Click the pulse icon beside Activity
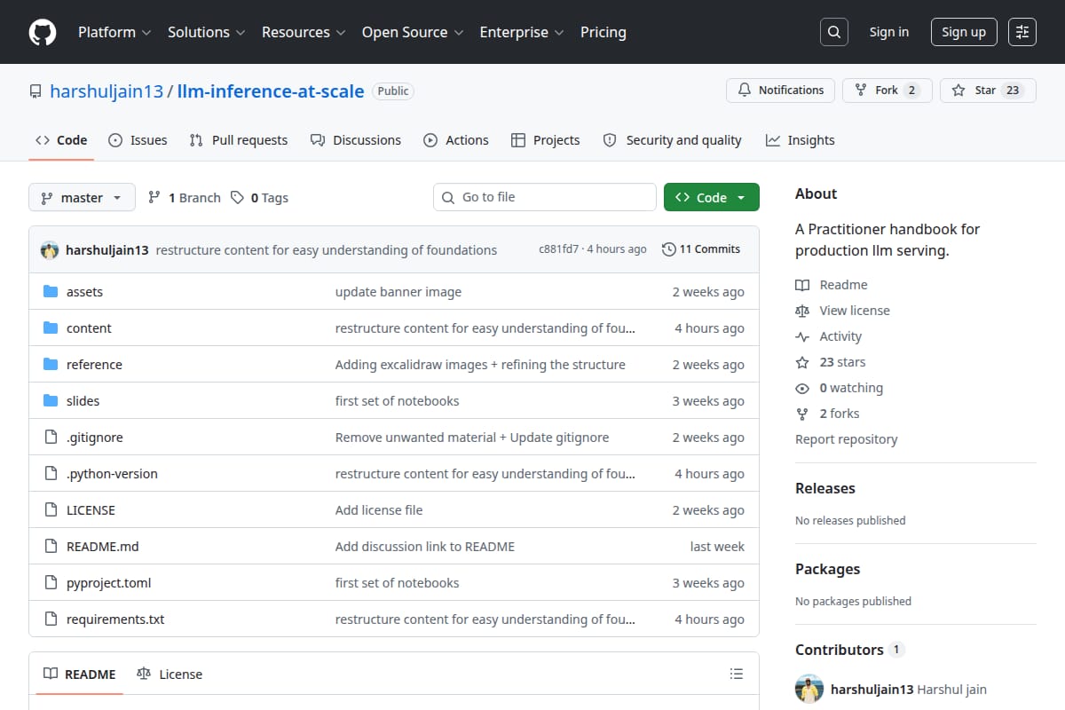The height and width of the screenshot is (710, 1065). 802,336
